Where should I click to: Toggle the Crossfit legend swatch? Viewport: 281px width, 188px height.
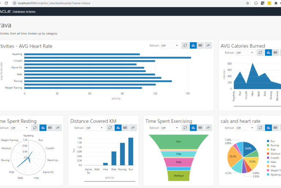[268, 158]
